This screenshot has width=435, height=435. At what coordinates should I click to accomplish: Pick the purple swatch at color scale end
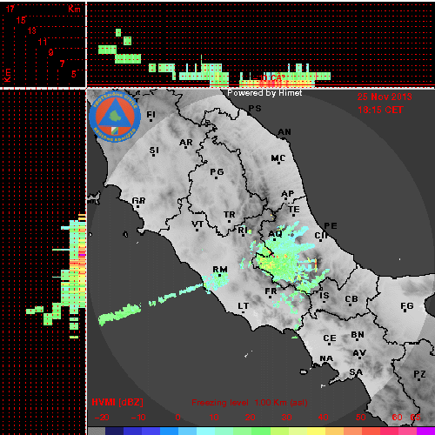(425, 431)
